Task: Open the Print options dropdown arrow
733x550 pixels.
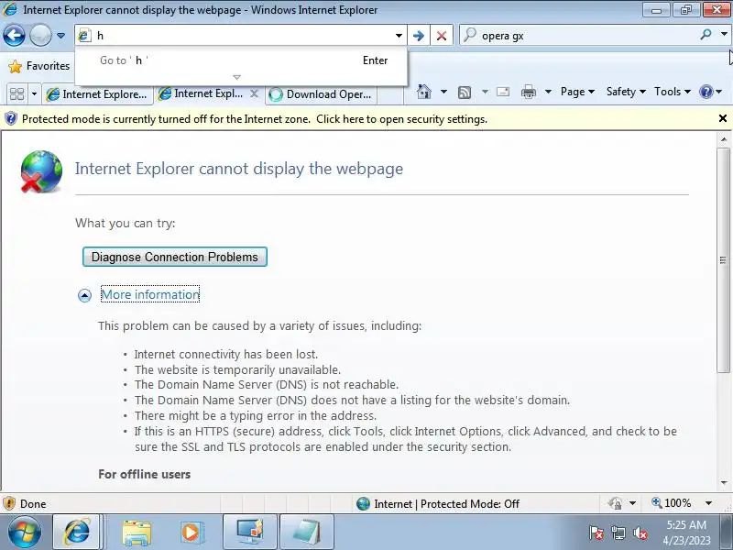Action: tap(548, 92)
